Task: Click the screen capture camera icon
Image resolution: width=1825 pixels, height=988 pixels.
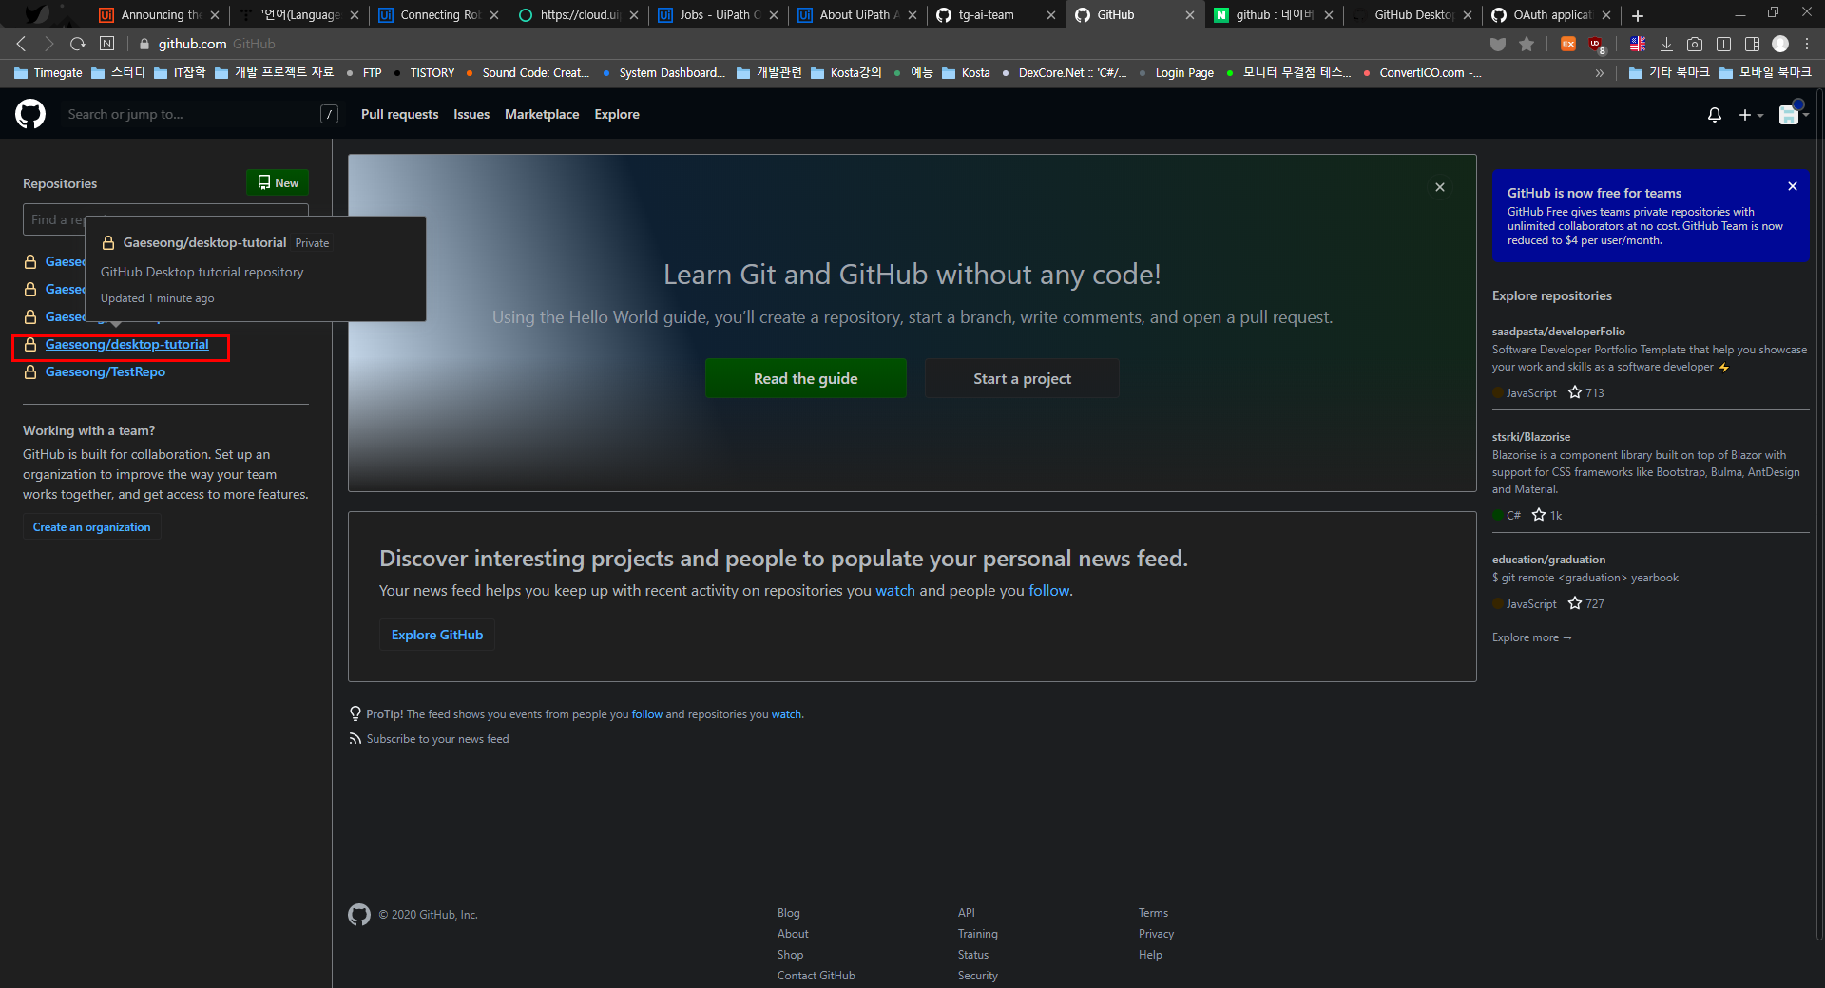Action: tap(1695, 44)
